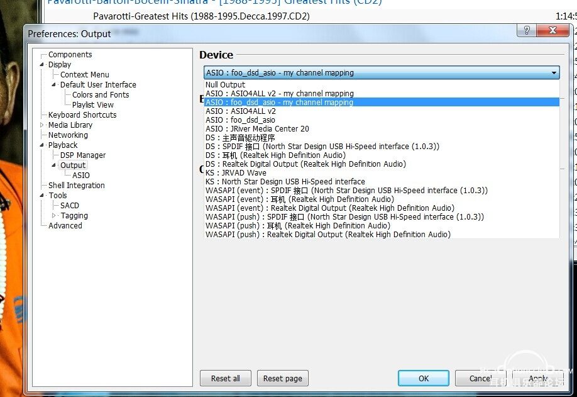
Task: Collapse the Output tree node
Action: [53, 165]
